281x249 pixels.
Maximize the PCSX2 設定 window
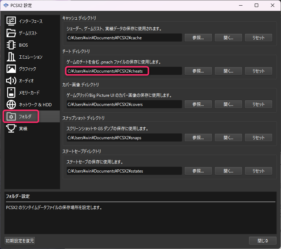tap(256, 5)
